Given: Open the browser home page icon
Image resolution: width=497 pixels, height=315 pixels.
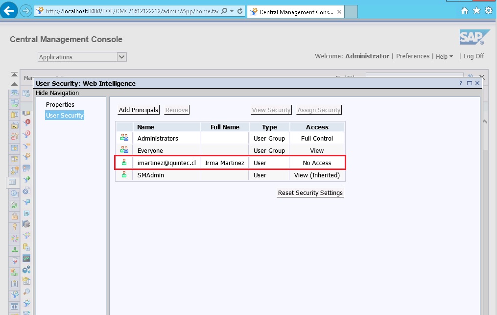Looking at the screenshot, I should coord(464,11).
